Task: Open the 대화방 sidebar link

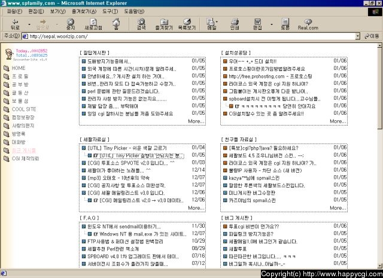Action: [19, 142]
